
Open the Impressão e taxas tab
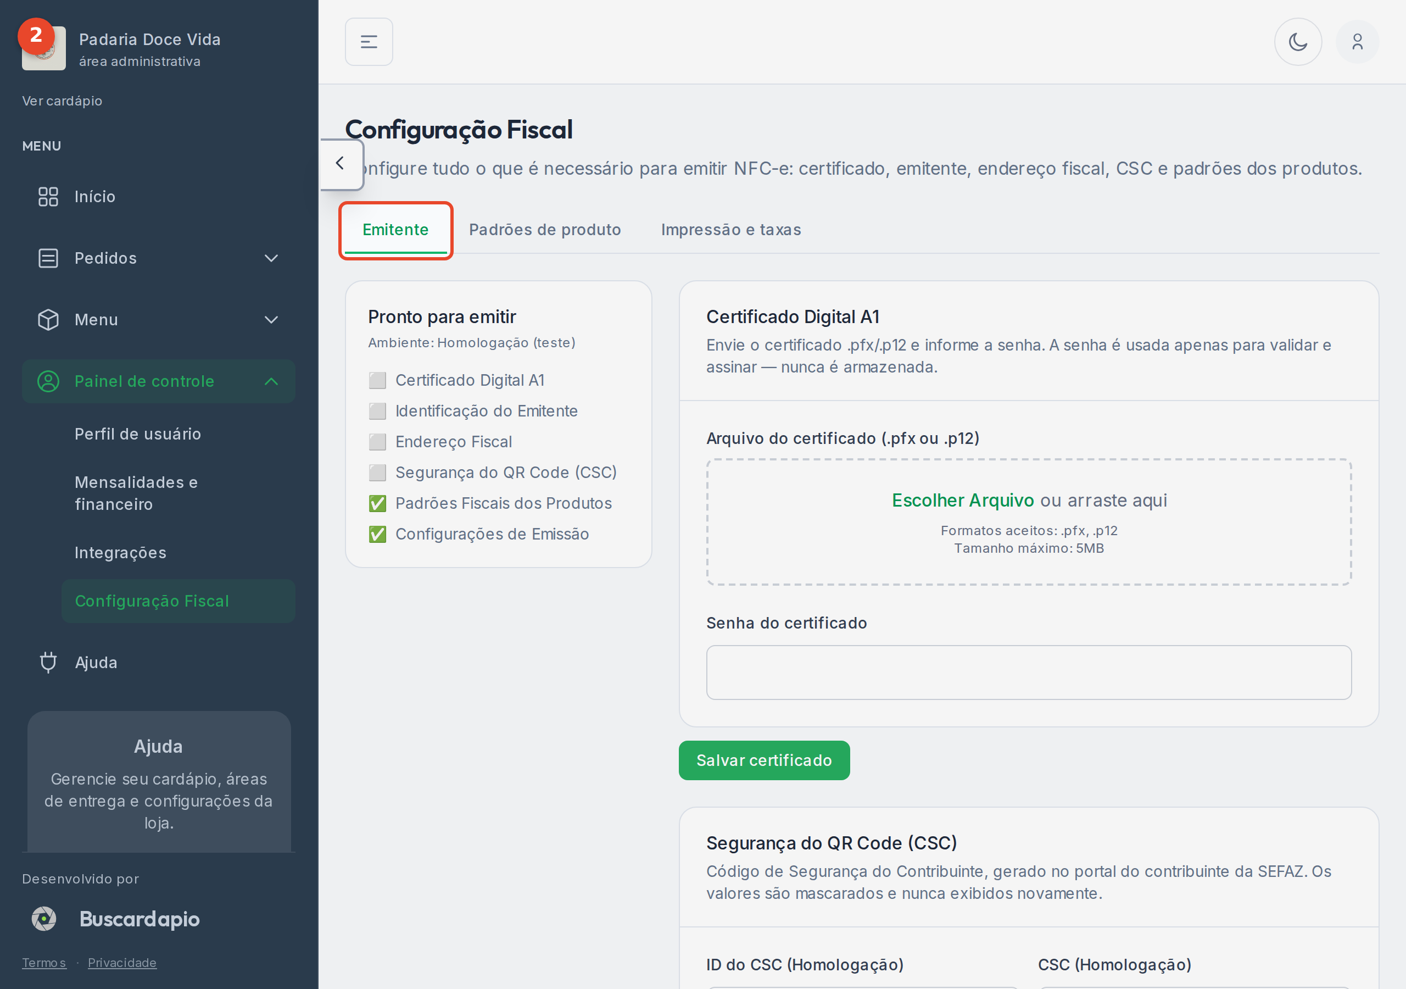click(x=730, y=230)
